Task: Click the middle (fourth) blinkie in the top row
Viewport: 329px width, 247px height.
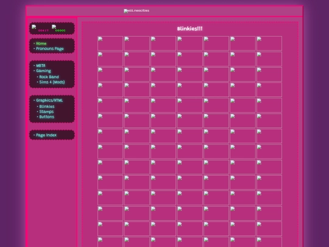Action: click(x=189, y=43)
